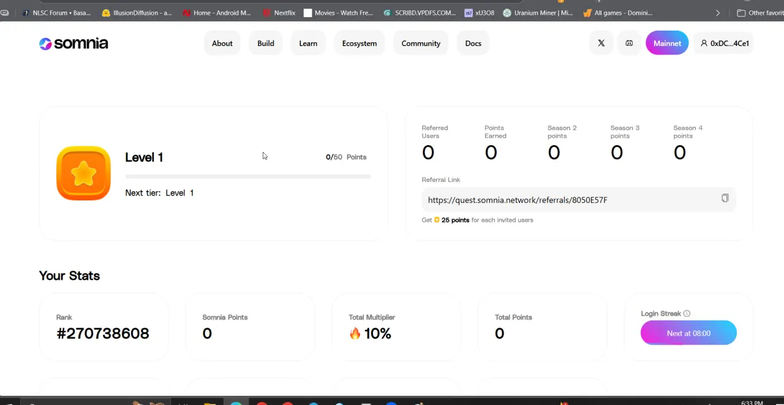The height and width of the screenshot is (405, 784).
Task: Click the 0/50 Points text
Action: pos(346,157)
